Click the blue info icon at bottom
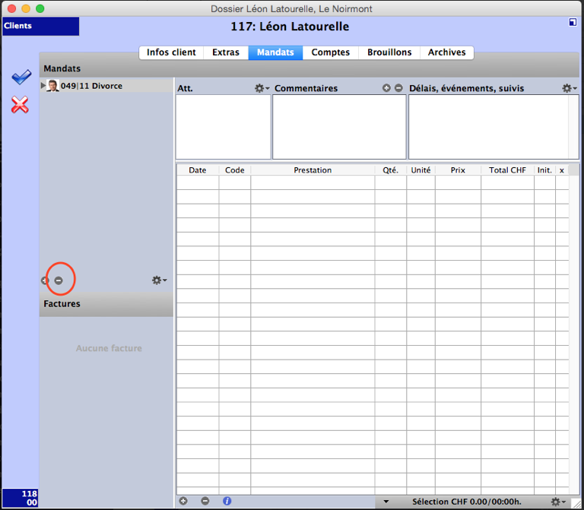Screen dimensions: 584x510 click(x=227, y=501)
